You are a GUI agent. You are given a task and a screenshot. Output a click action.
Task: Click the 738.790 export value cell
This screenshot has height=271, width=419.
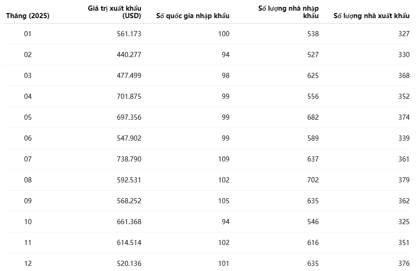tap(129, 159)
